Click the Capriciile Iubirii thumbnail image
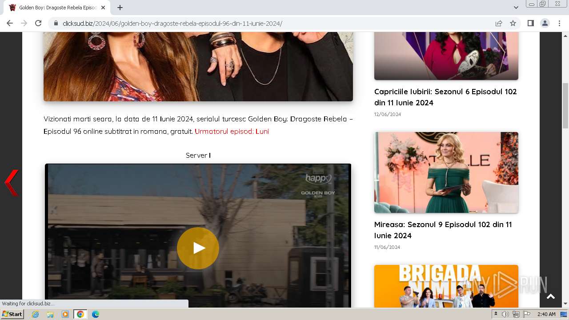569x320 pixels. pyautogui.click(x=446, y=56)
